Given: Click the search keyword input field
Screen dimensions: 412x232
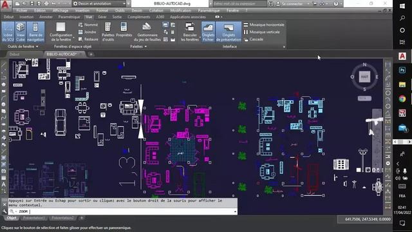Looking at the screenshot, I should tap(239, 4).
